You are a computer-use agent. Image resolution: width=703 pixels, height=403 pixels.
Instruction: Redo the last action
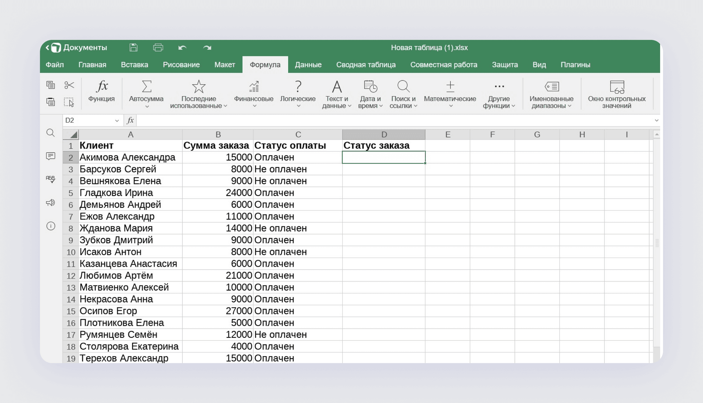207,48
